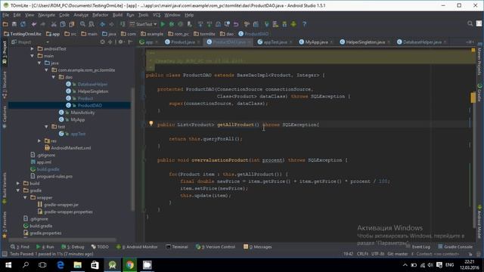484x272 pixels.
Task: Open the Messages tool window
Action: coord(258,247)
